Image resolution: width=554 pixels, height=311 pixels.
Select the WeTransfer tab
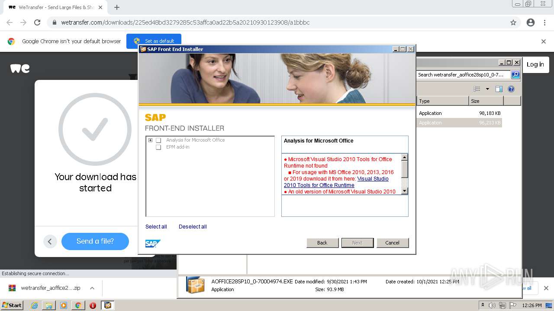coord(55,7)
